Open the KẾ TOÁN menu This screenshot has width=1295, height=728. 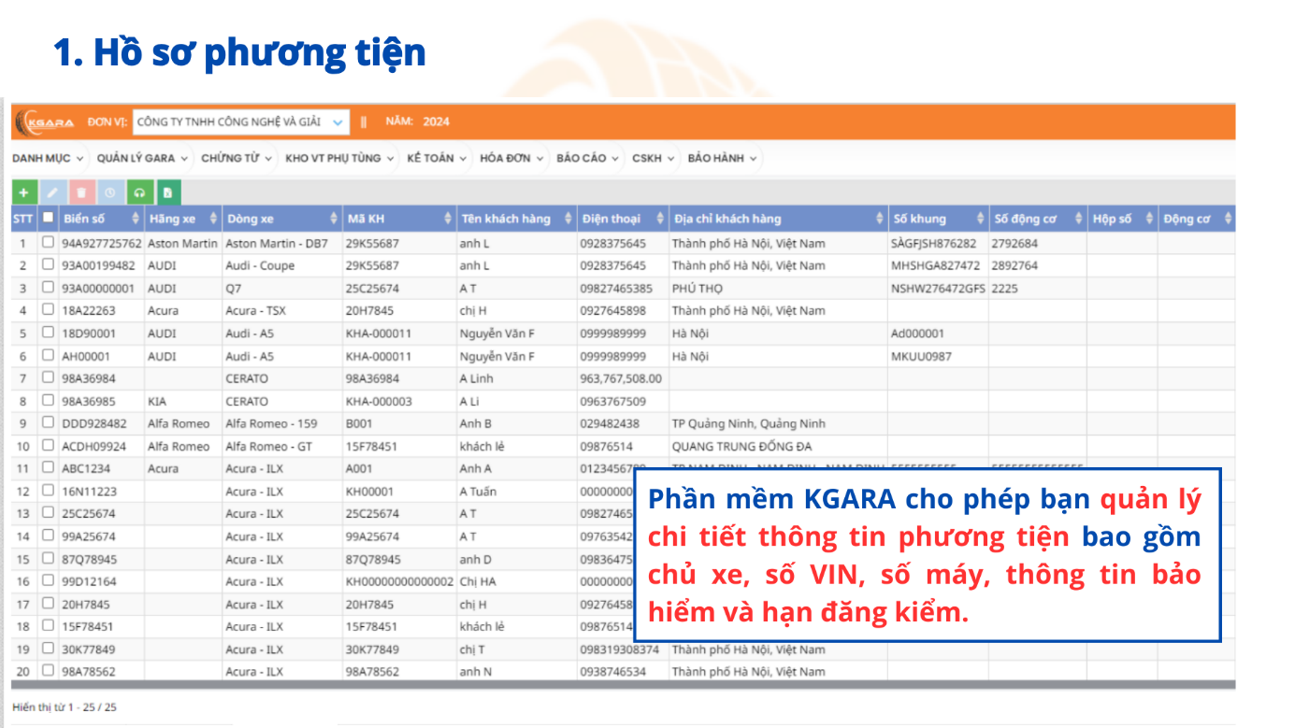(437, 158)
